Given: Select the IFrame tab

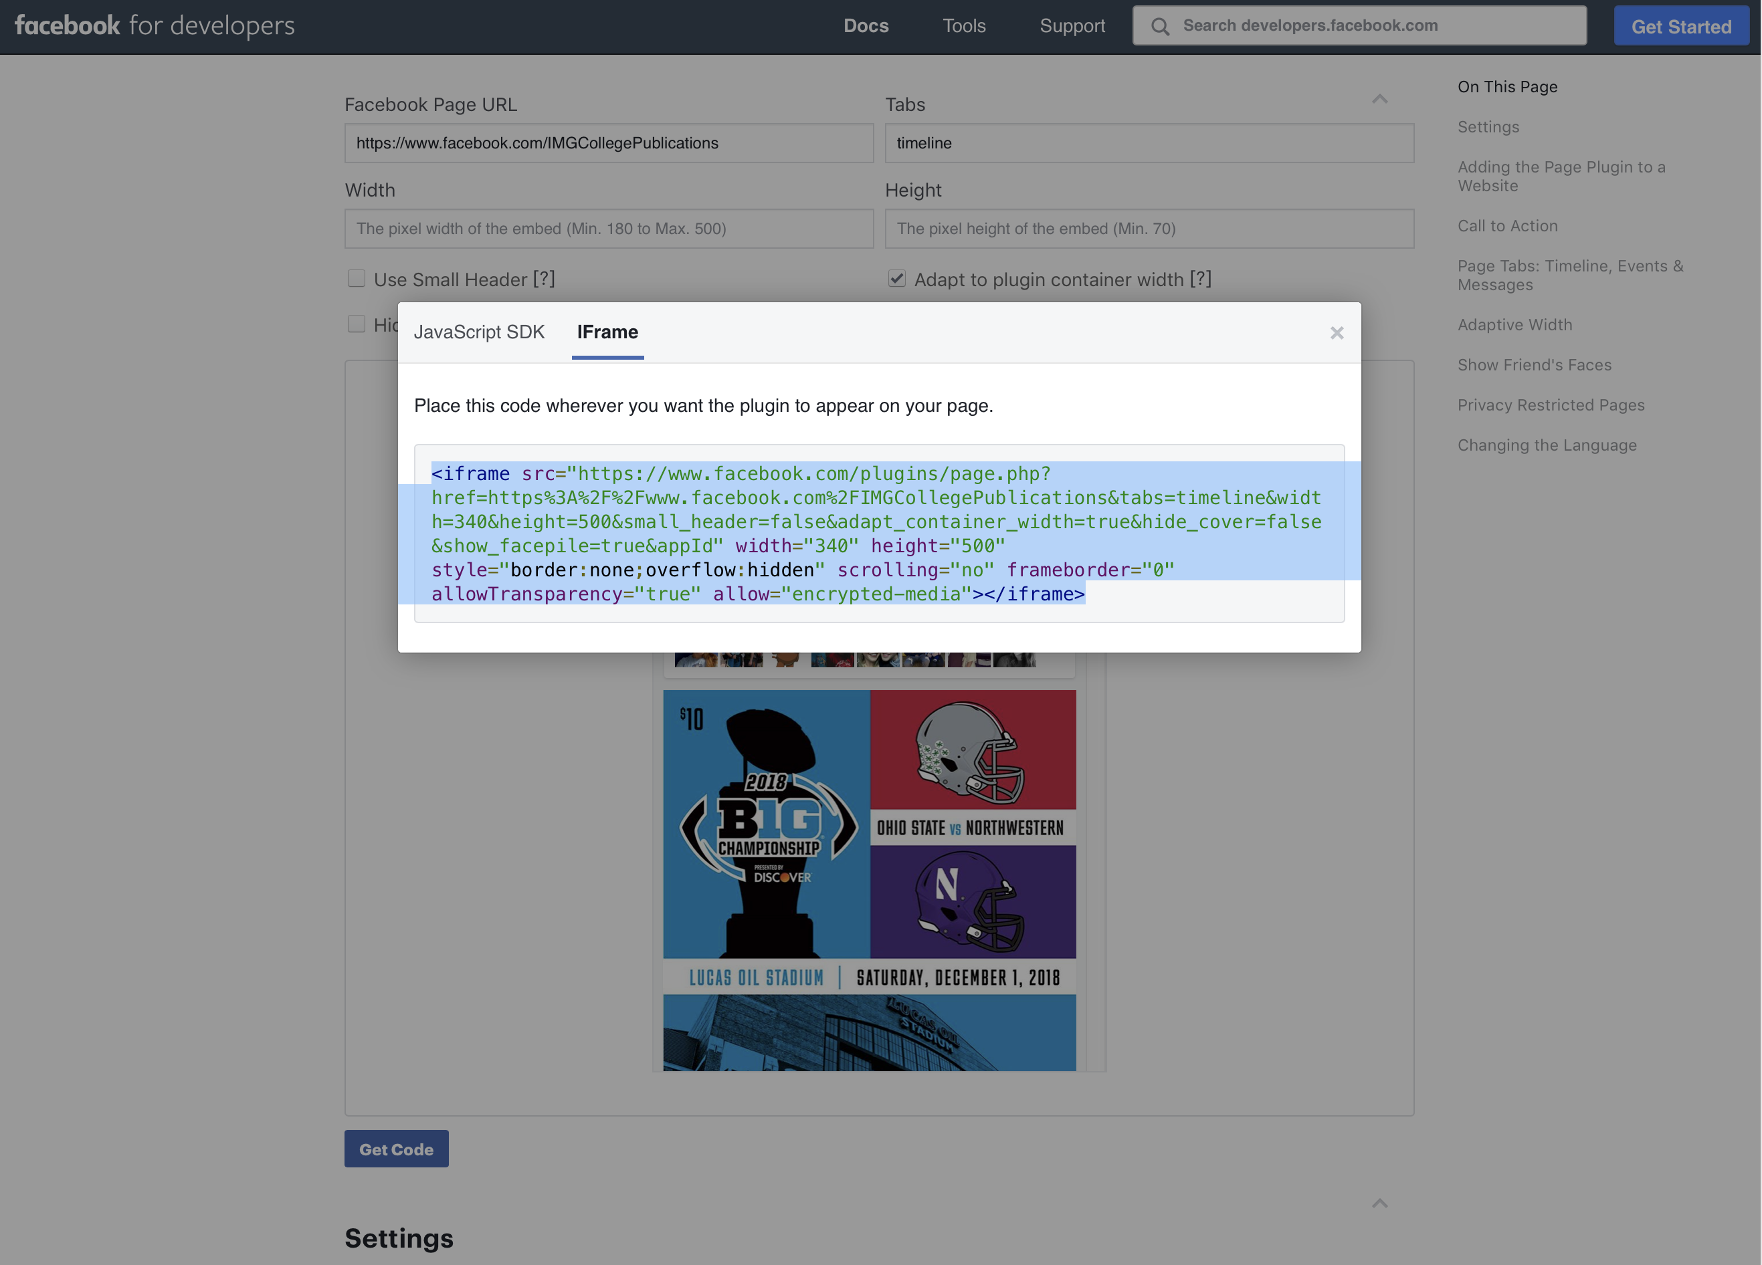Looking at the screenshot, I should [607, 332].
